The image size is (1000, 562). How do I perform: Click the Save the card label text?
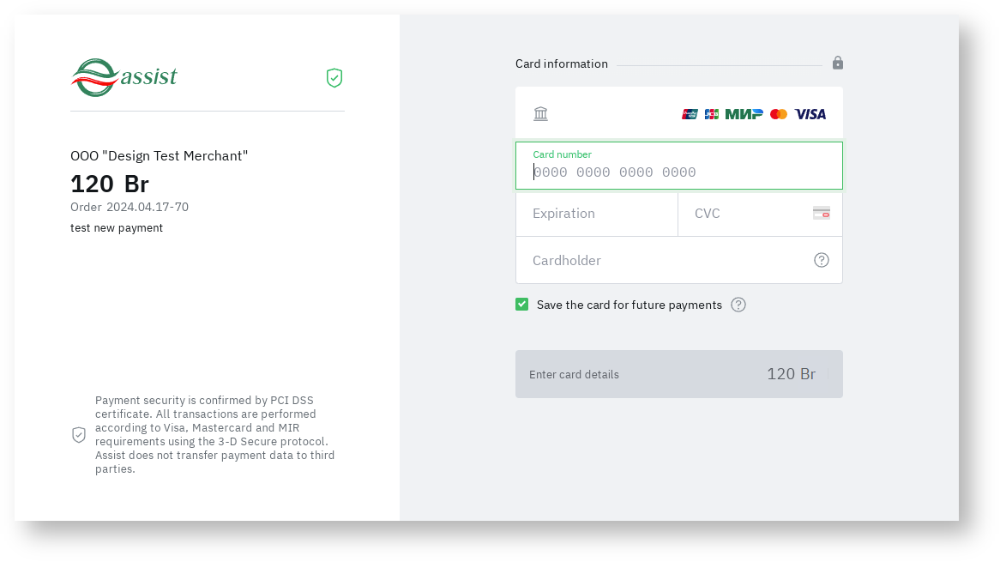(629, 305)
